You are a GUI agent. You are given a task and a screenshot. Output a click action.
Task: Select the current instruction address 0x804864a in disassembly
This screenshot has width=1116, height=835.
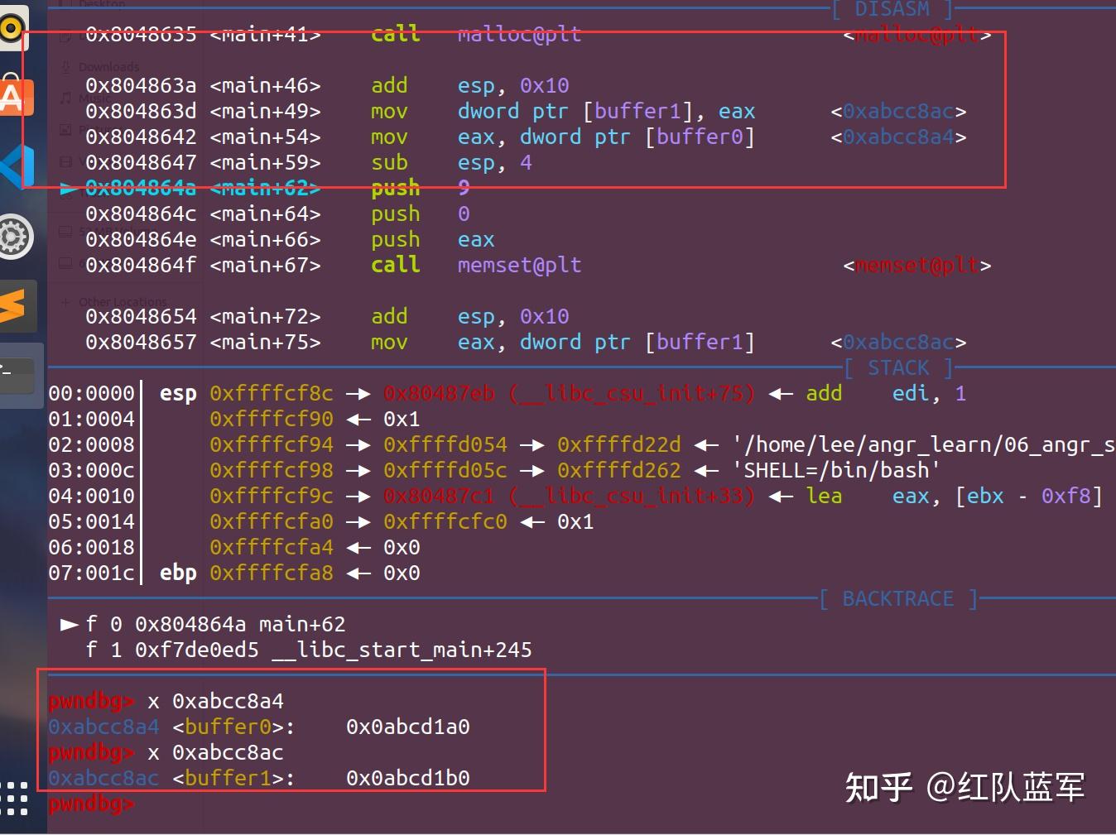click(x=141, y=188)
